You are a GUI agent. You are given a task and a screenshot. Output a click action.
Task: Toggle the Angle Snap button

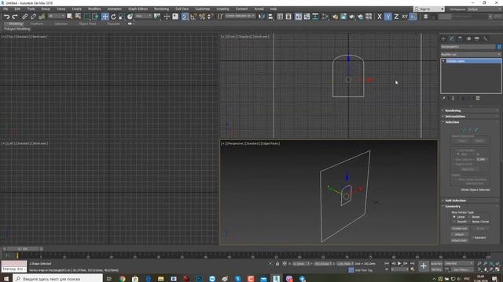click(x=193, y=16)
